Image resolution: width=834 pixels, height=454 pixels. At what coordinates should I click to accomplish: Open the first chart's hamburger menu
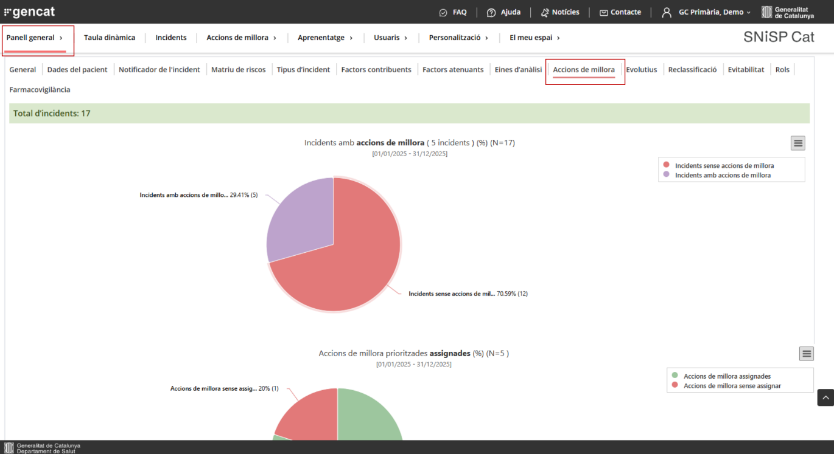(798, 143)
